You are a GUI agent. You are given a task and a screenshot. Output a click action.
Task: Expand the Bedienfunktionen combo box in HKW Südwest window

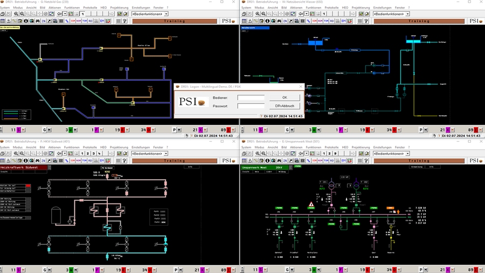tap(165, 153)
